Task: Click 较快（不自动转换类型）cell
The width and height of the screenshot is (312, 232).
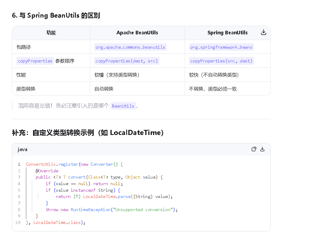Action: pyautogui.click(x=214, y=75)
